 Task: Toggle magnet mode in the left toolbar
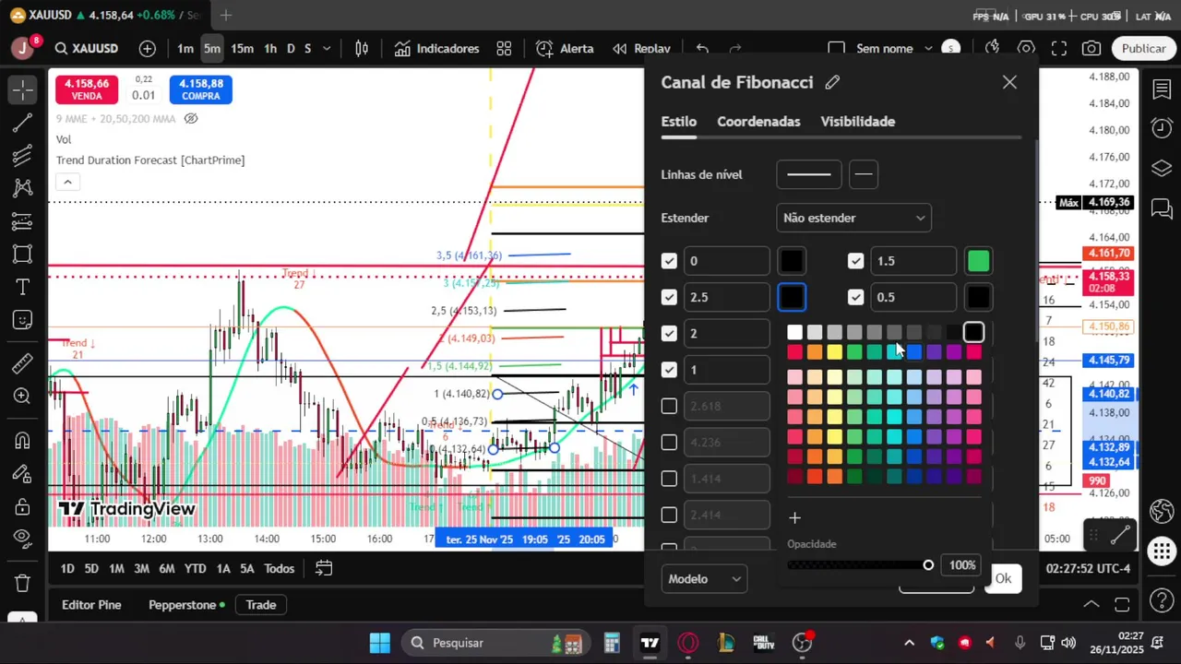pos(23,441)
